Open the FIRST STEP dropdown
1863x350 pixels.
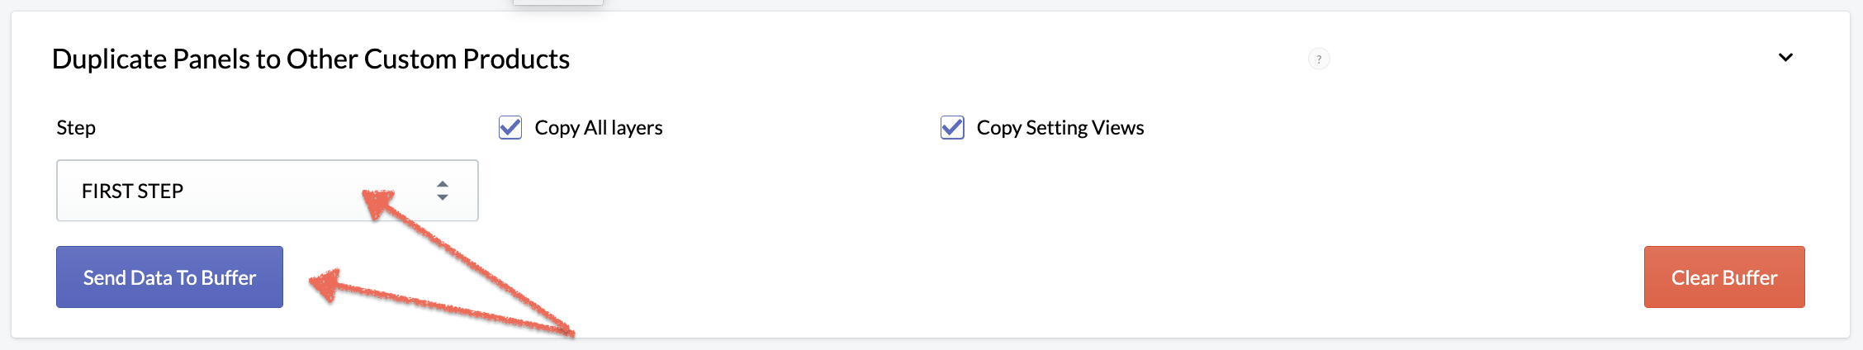pyautogui.click(x=268, y=191)
